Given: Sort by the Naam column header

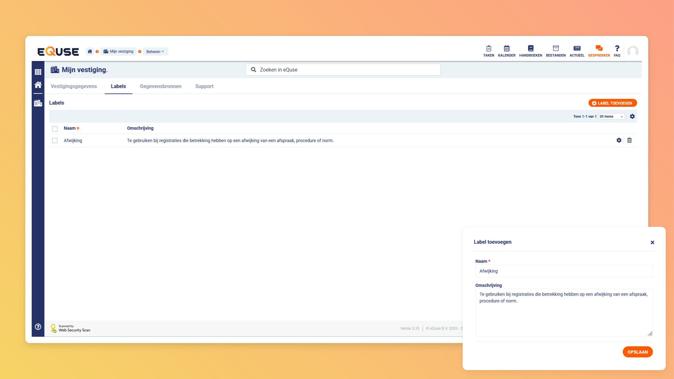Looking at the screenshot, I should (x=70, y=128).
